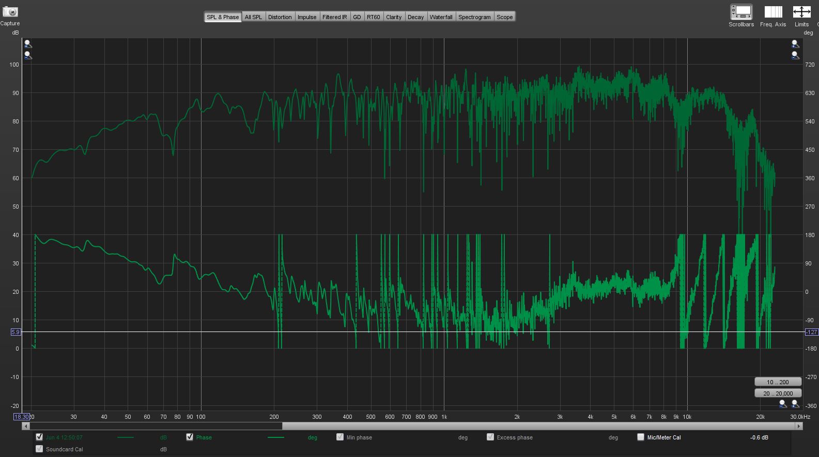The height and width of the screenshot is (457, 819).
Task: Toggle the Phase trace checkbox
Action: coord(190,437)
